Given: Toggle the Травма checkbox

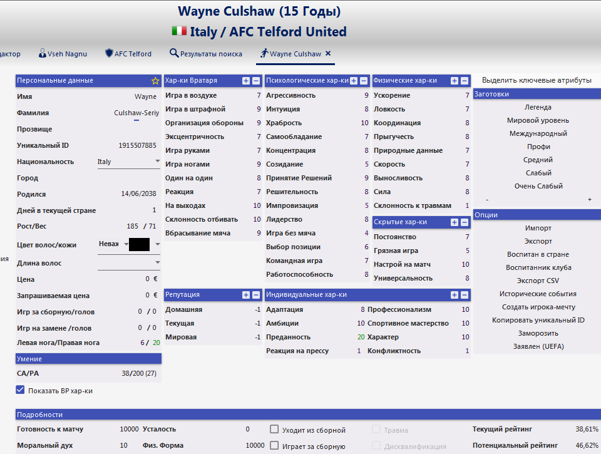Looking at the screenshot, I should pos(376,429).
